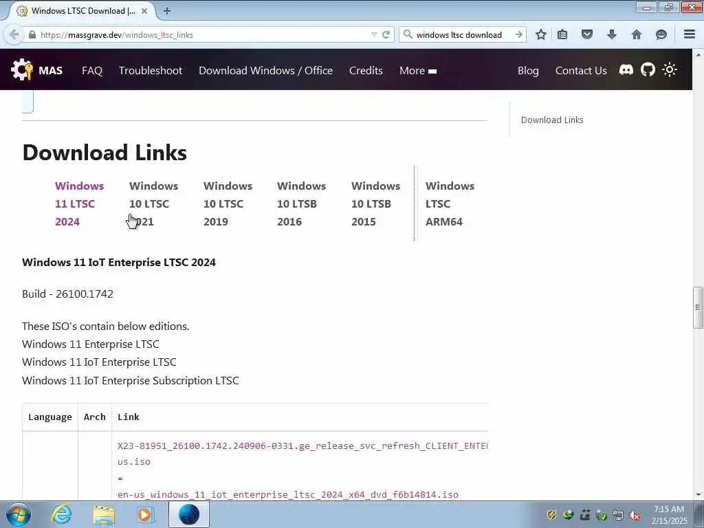Click Download Links in sidebar outline

click(552, 120)
